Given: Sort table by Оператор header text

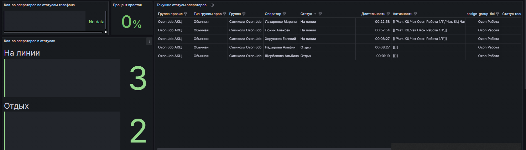Looking at the screenshot, I should click(x=273, y=14).
